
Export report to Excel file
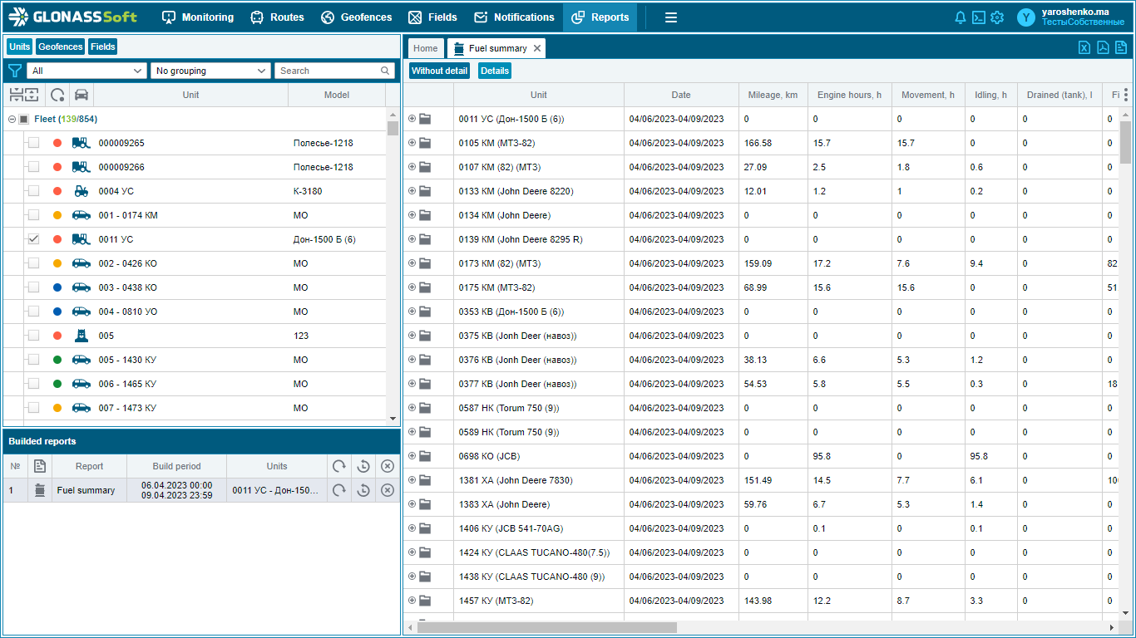pyautogui.click(x=1084, y=47)
